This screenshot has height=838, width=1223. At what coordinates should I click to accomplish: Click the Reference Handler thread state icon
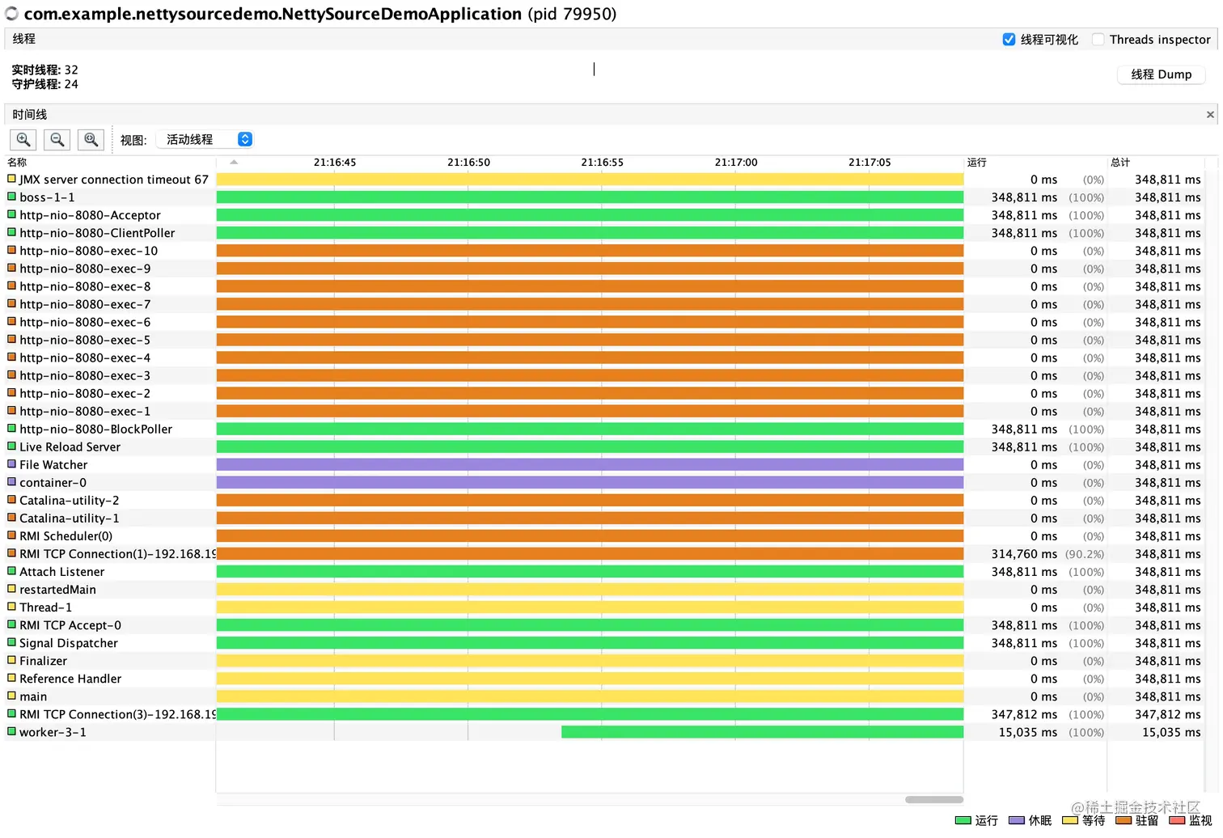coord(11,678)
